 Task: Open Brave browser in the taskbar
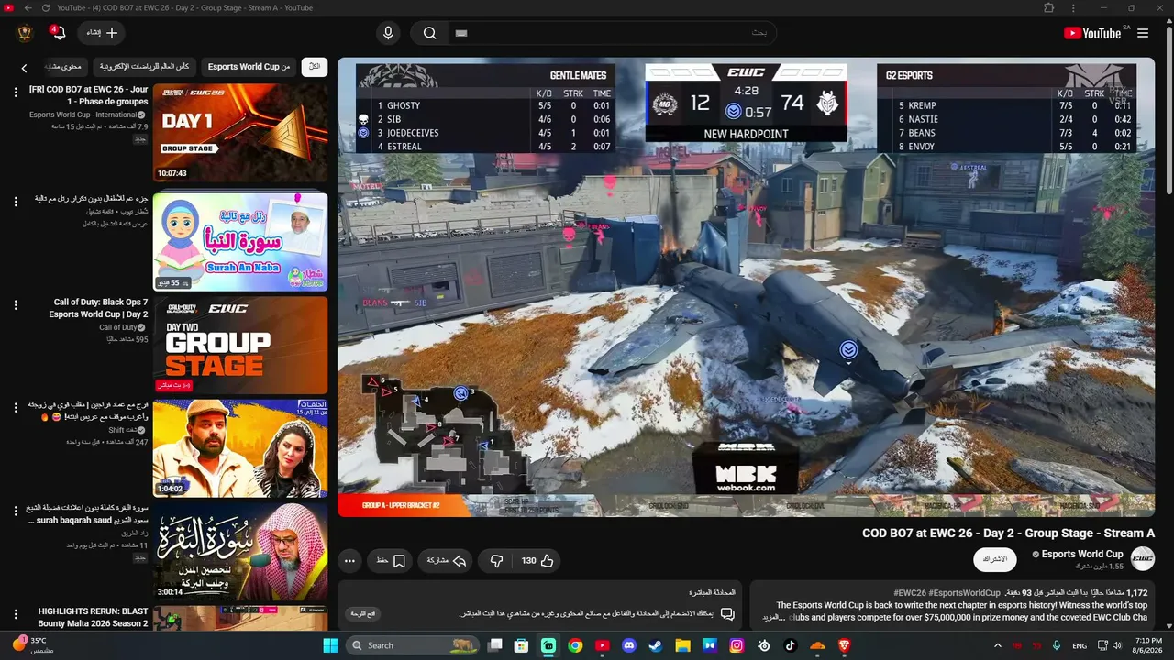point(844,645)
